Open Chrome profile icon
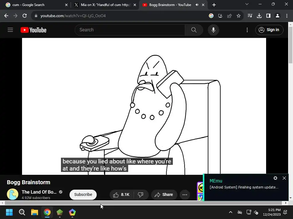293x219 pixels. pos(278,16)
